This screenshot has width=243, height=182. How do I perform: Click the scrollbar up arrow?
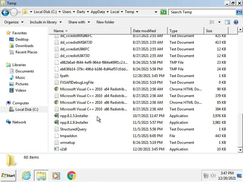tap(240, 29)
